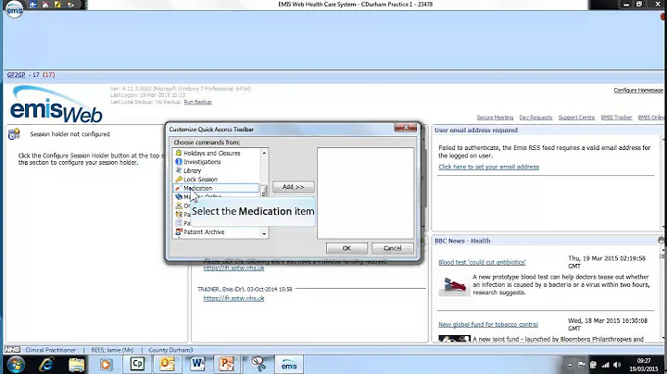
Task: Switch to EMIS app in taskbar
Action: pos(289,365)
